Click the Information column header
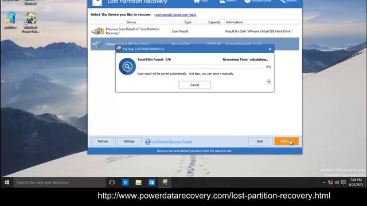 click(261, 22)
